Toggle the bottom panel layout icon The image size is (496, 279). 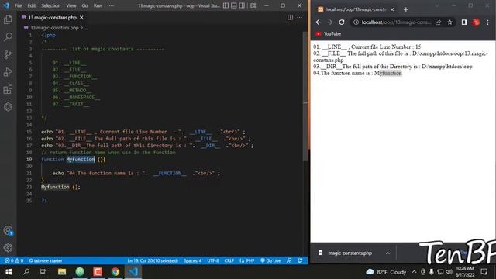(x=234, y=5)
